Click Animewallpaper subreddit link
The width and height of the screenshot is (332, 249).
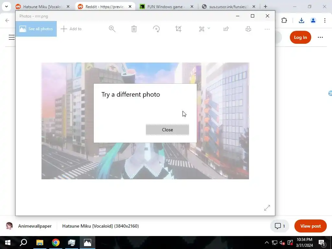(x=35, y=226)
